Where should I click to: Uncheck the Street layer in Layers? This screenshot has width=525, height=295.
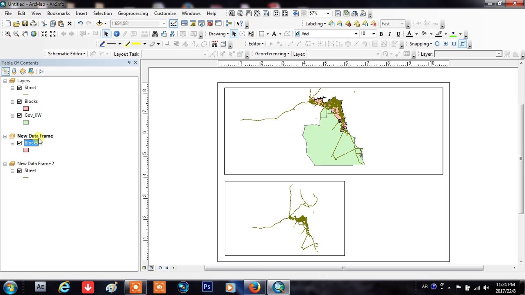(x=19, y=88)
